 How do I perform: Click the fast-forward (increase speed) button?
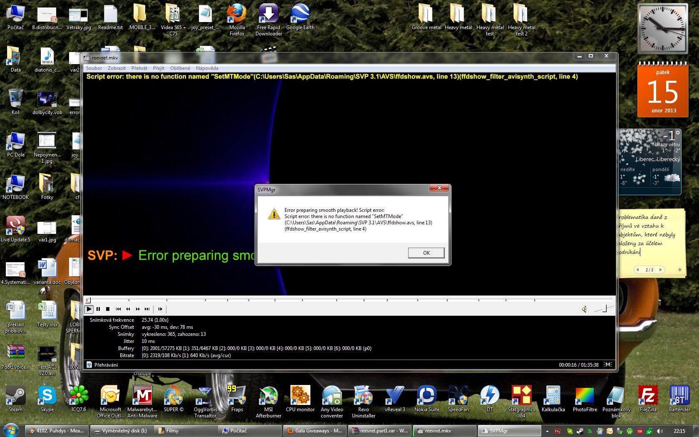coord(138,309)
